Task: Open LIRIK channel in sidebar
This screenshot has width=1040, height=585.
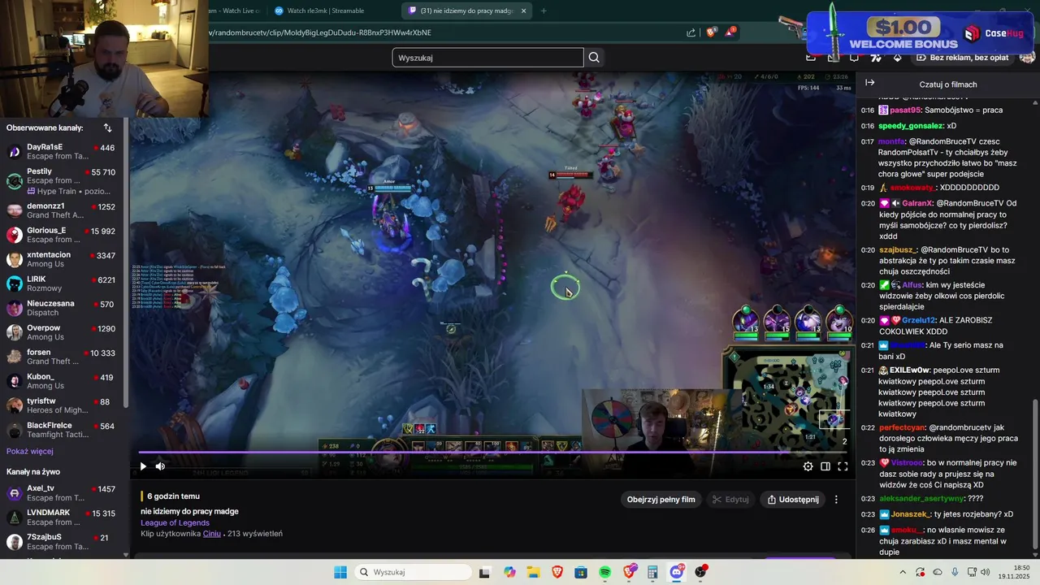Action: pos(62,284)
